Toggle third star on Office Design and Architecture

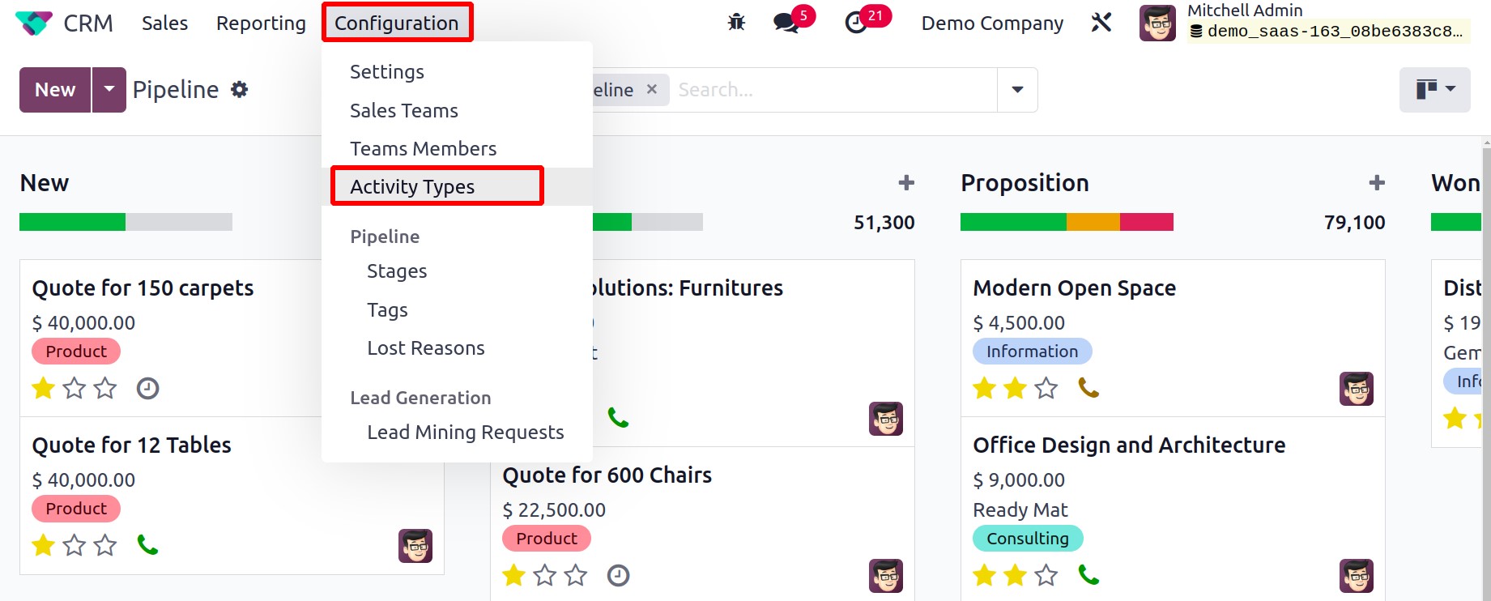[1046, 576]
